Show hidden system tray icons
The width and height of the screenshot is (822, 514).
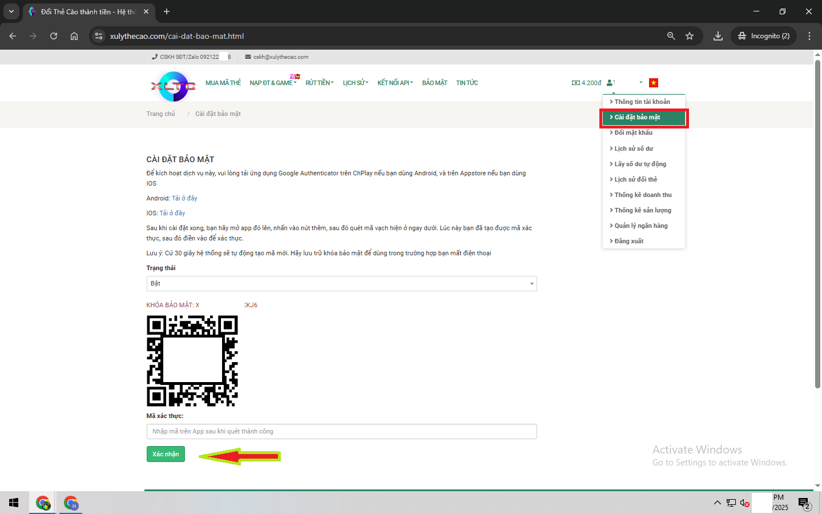click(x=717, y=503)
